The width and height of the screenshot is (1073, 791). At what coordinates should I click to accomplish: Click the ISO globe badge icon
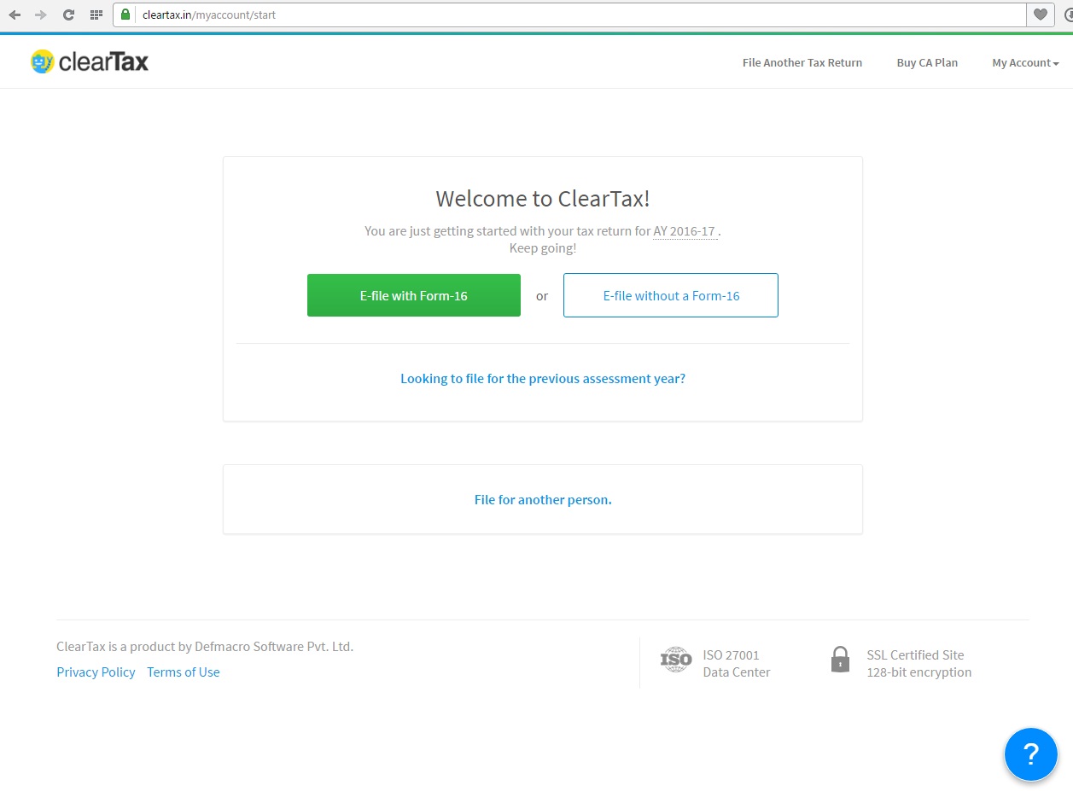[675, 660]
